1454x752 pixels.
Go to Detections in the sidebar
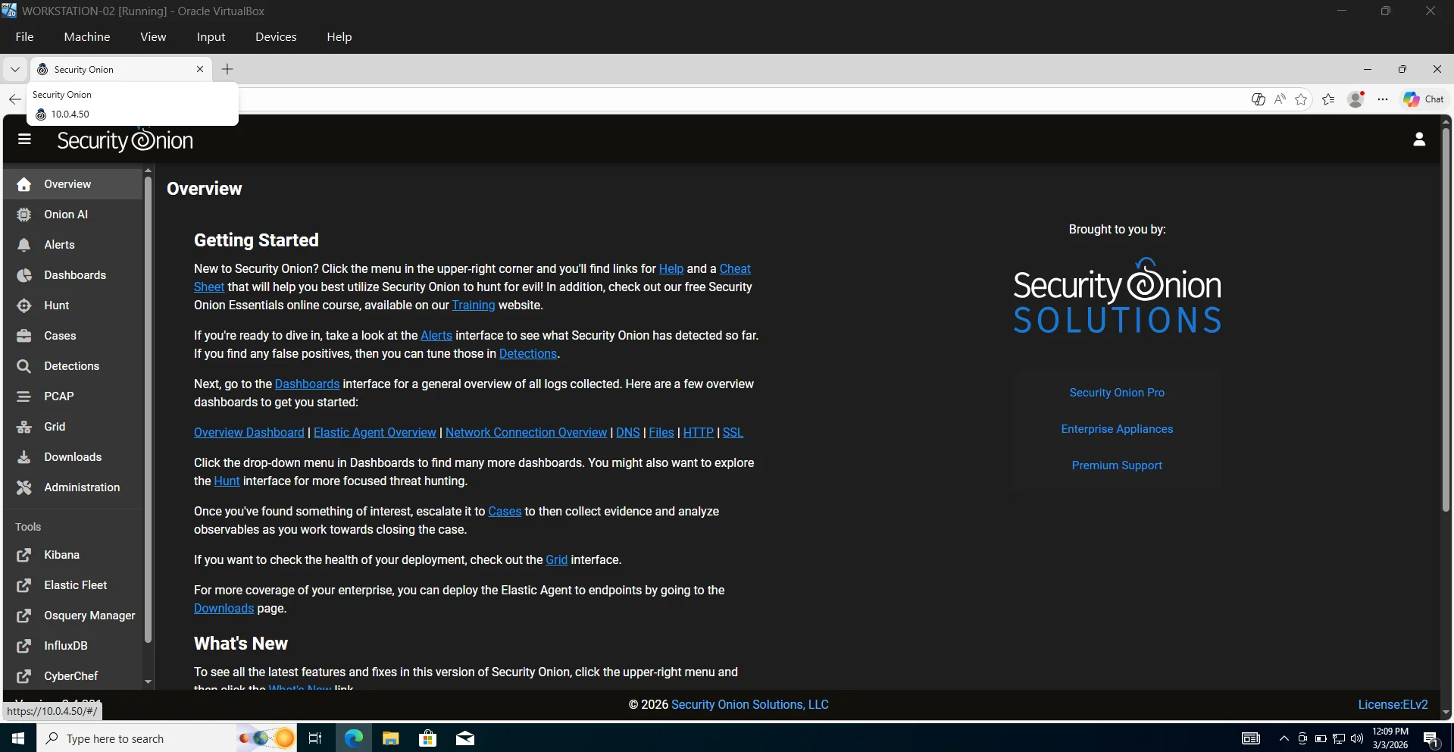tap(71, 366)
